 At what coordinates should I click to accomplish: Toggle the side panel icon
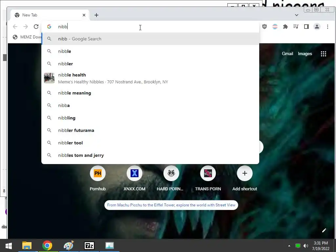[306, 27]
